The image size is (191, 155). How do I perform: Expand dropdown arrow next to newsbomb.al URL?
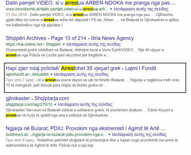(x=111, y=9)
